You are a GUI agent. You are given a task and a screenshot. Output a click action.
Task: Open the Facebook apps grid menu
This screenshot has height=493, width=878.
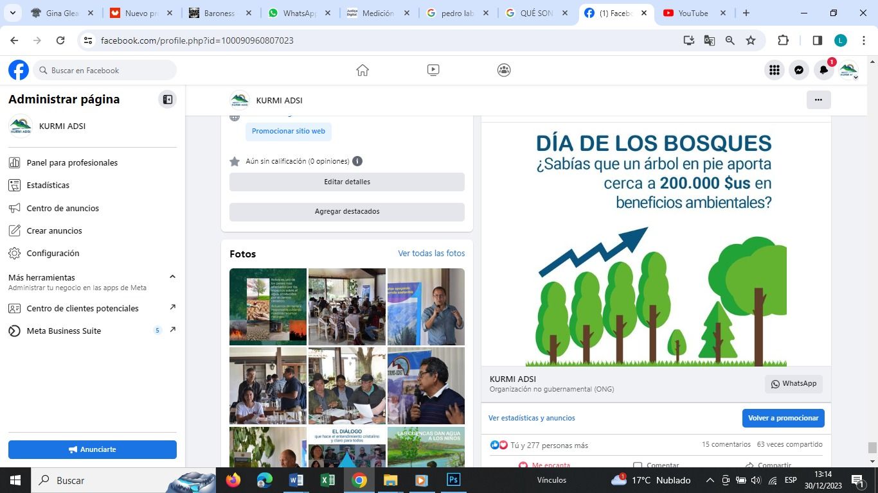775,70
